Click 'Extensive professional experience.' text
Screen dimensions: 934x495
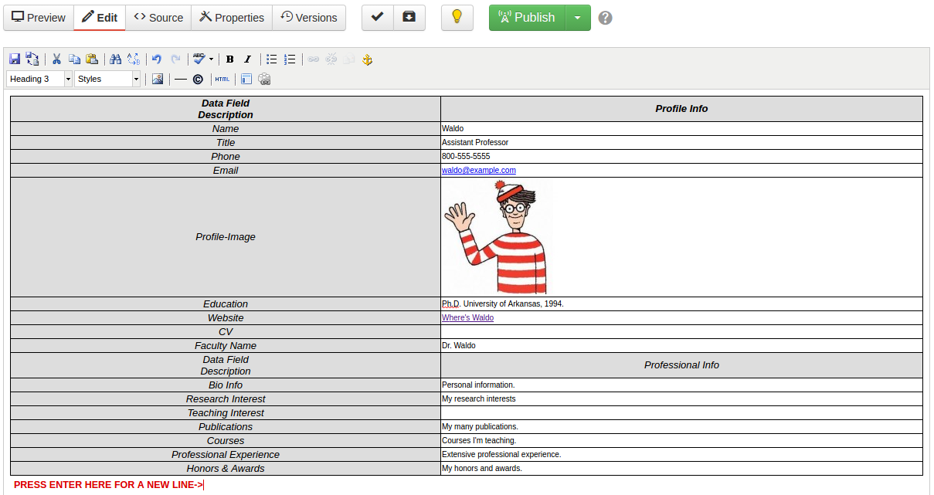[501, 454]
